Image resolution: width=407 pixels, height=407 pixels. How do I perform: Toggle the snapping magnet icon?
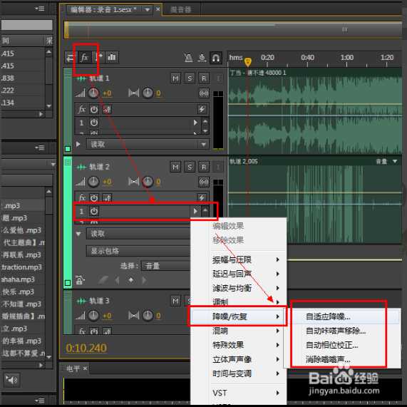click(x=216, y=58)
